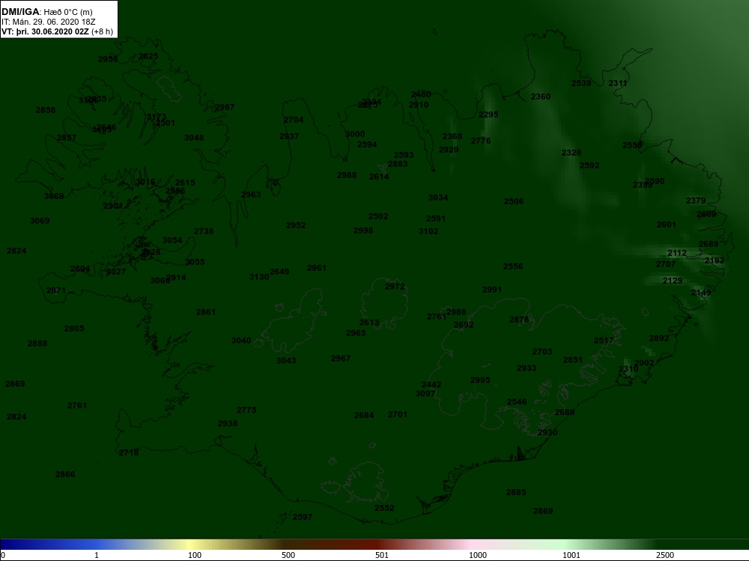Click the map value 3000

tap(355, 134)
